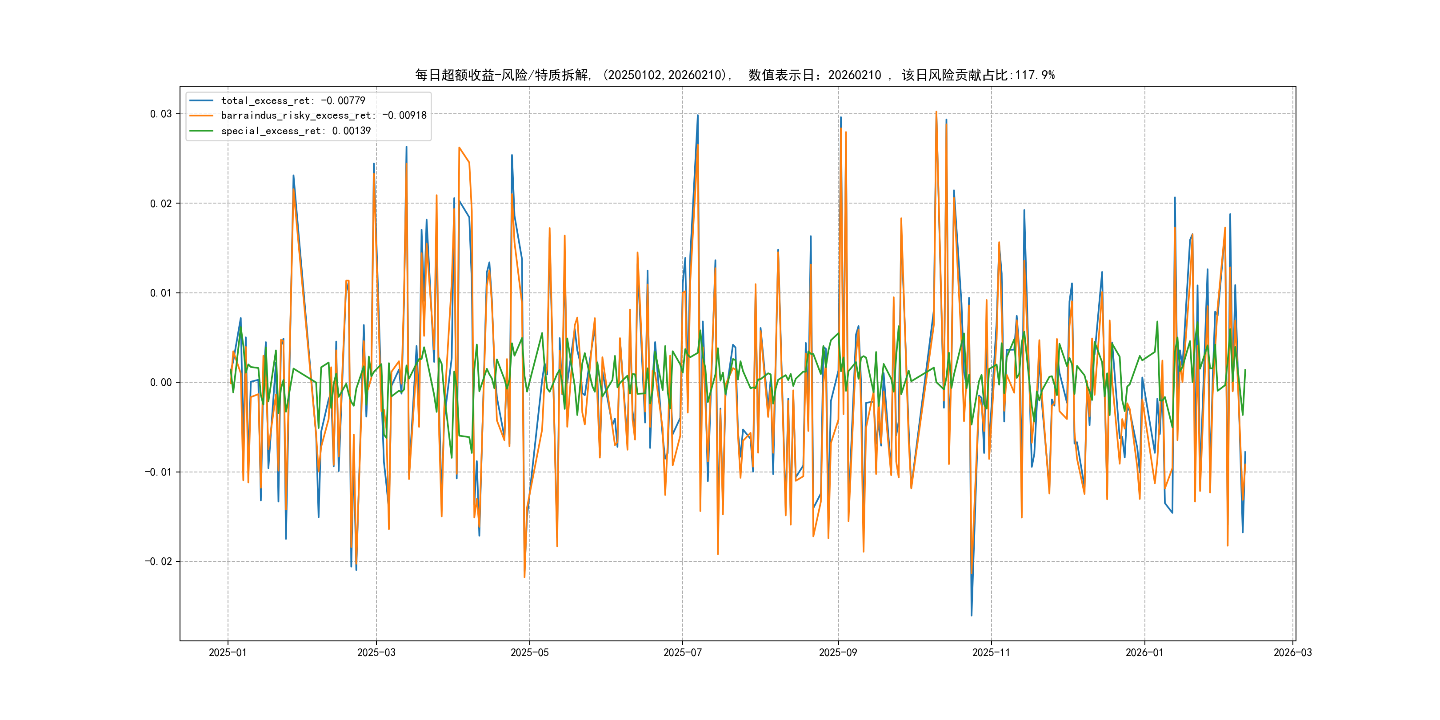Click the 2025-03 x-axis tick label

click(x=376, y=652)
